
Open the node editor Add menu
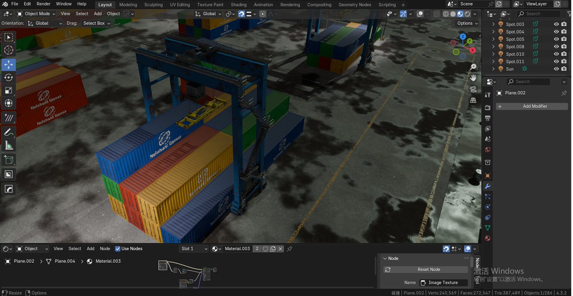click(x=91, y=249)
